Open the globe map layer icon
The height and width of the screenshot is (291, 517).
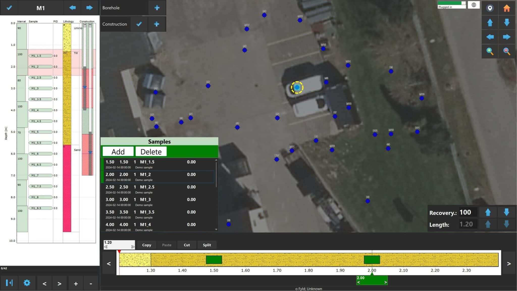click(474, 5)
